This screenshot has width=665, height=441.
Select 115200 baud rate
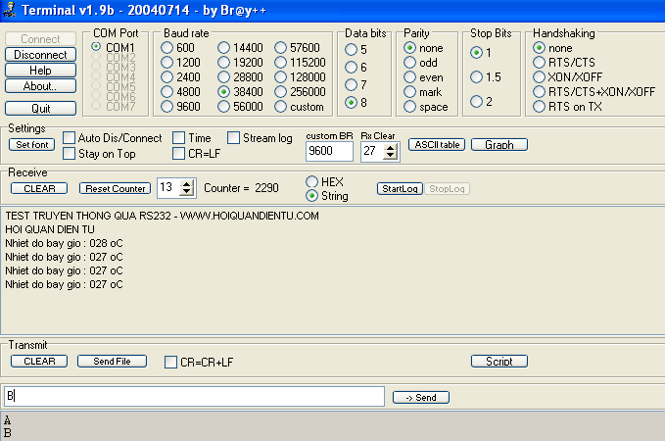(x=281, y=63)
